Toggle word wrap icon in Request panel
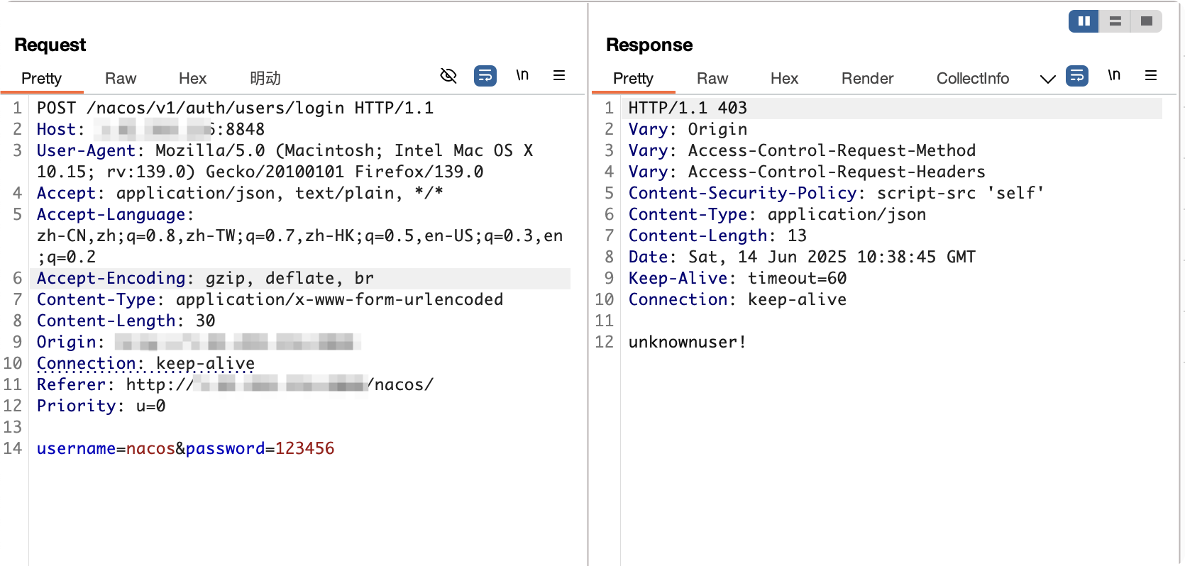This screenshot has width=1185, height=566. [x=485, y=76]
